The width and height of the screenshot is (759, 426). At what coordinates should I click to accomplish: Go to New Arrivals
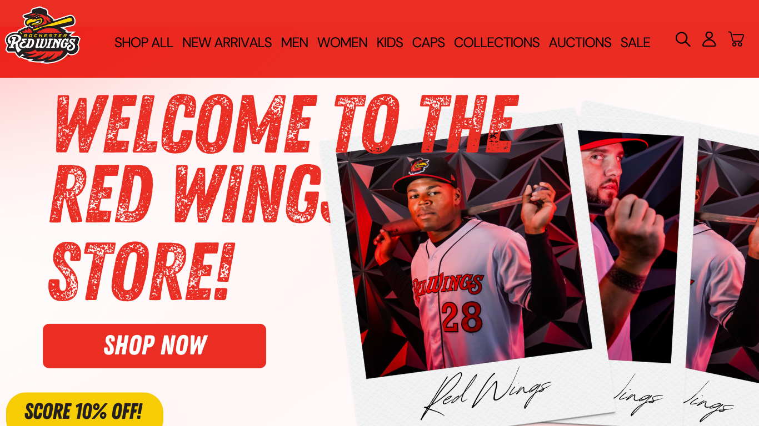227,42
